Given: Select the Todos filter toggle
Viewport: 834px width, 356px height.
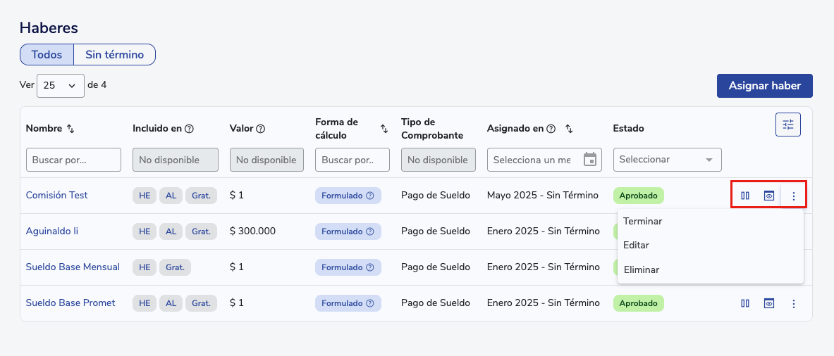Looking at the screenshot, I should (x=47, y=54).
